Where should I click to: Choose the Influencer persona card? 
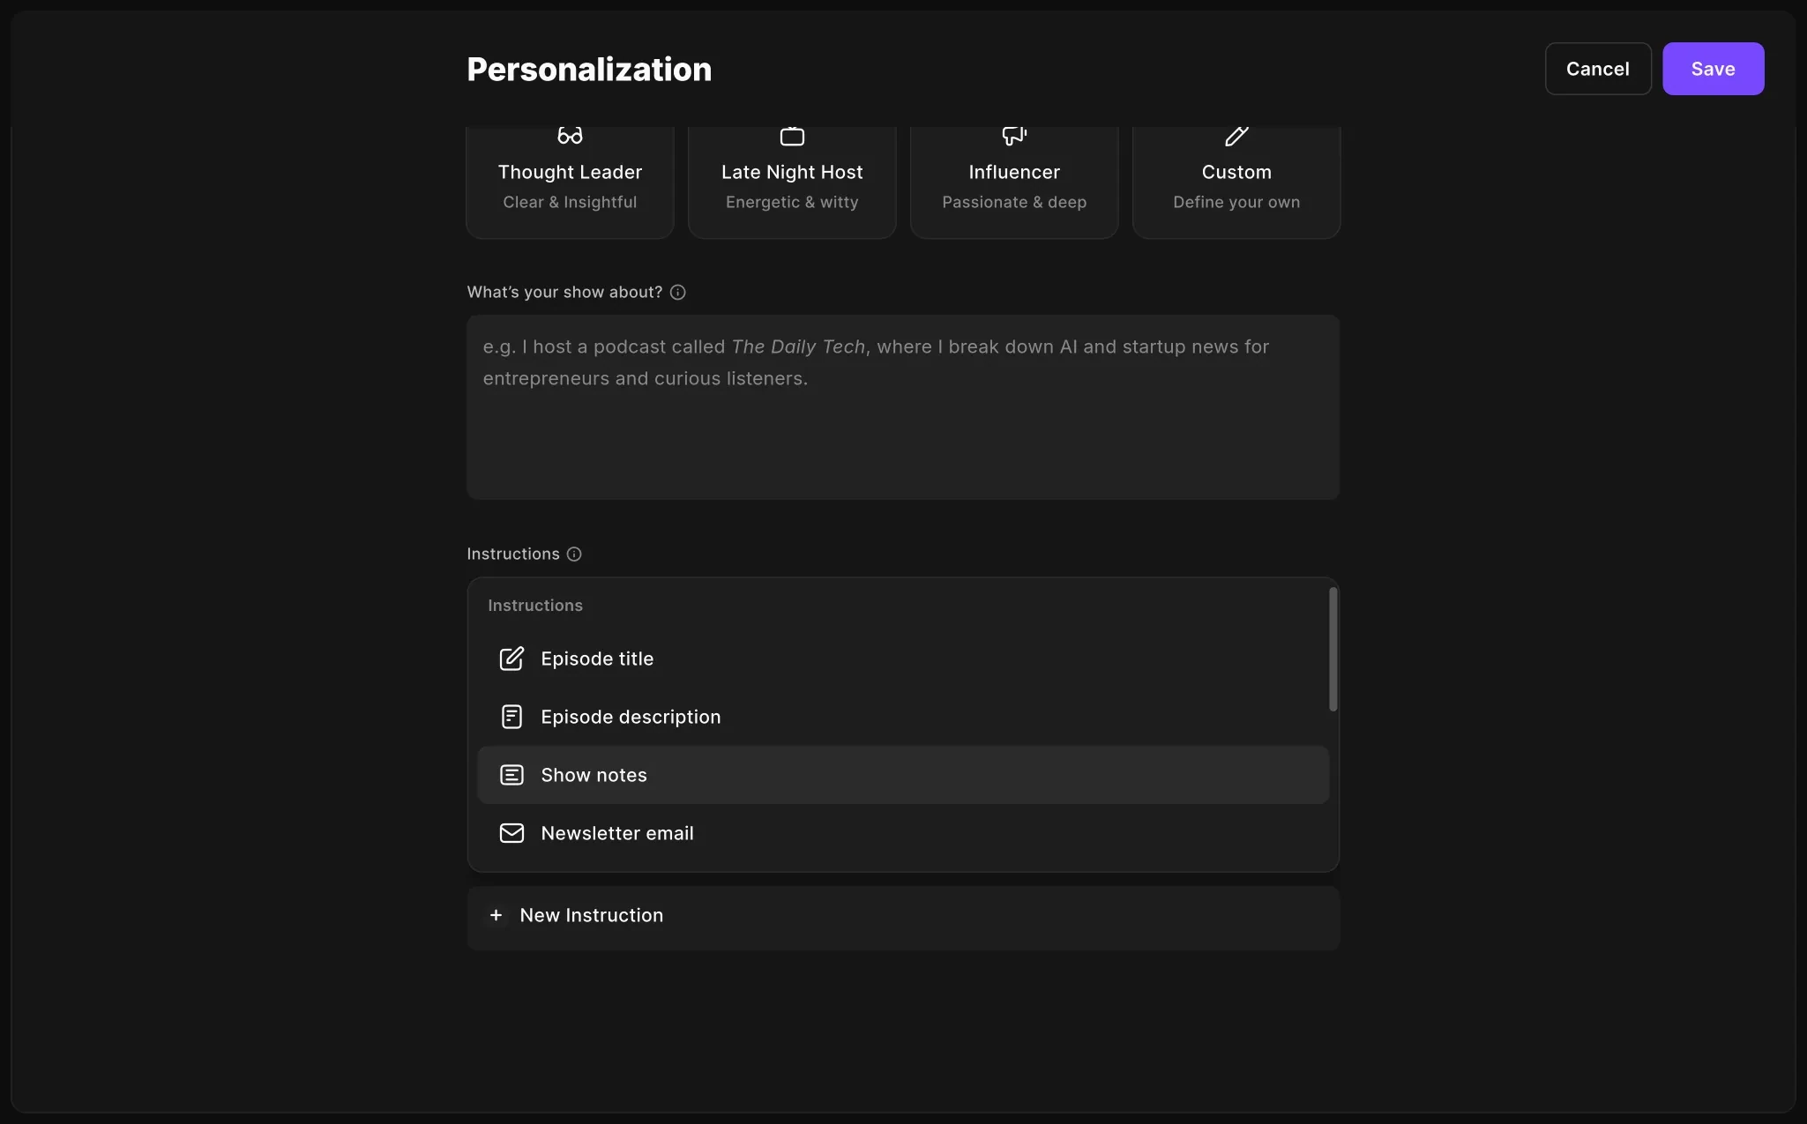point(1014,182)
